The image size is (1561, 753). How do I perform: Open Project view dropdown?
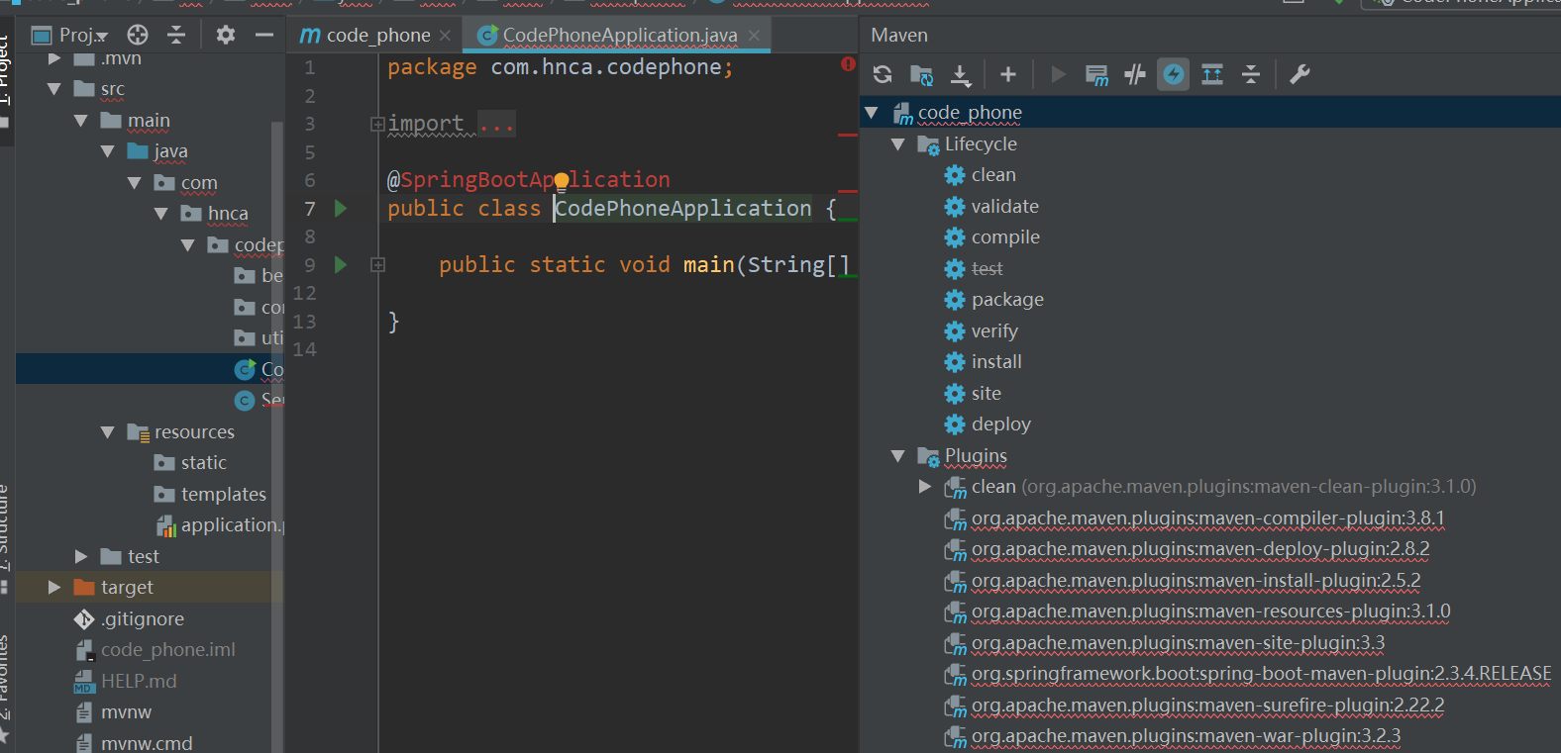69,36
